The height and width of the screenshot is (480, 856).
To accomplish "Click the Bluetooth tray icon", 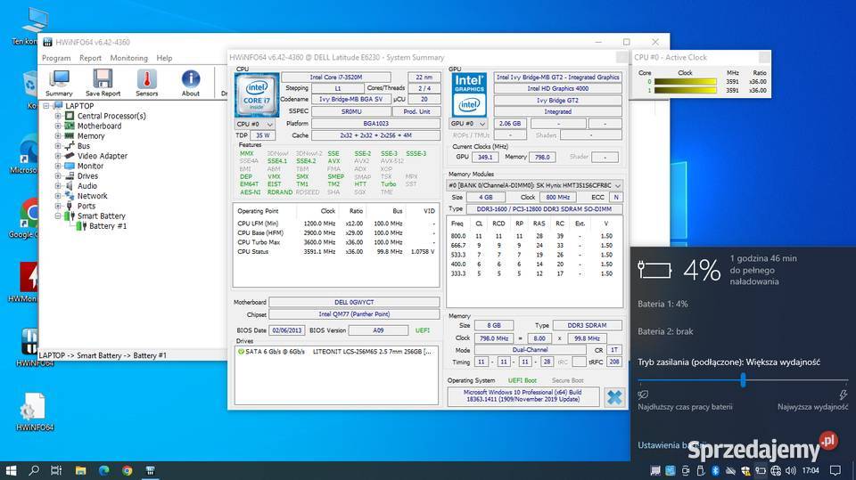I will coord(715,470).
